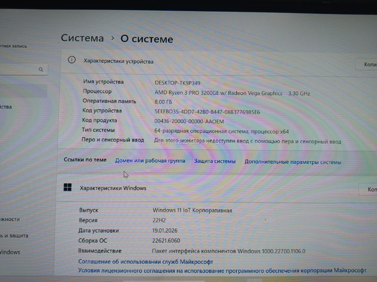Viewport: 377px width, 282px height.
Task: Collapse the Характеристики устройства section header
Action: (x=209, y=62)
